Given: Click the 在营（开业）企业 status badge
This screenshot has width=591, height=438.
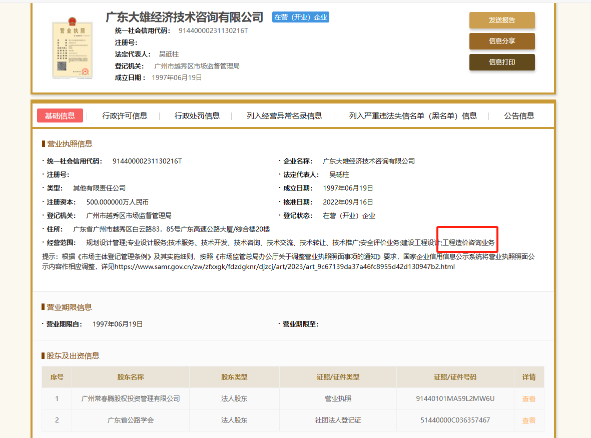Looking at the screenshot, I should pyautogui.click(x=300, y=16).
